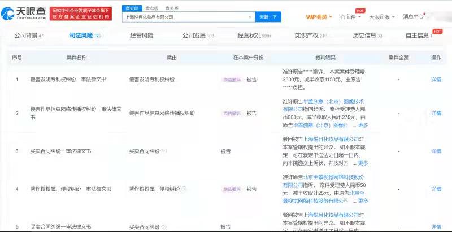Expand 更多 in row 3 verdict text
This screenshot has height=232, width=452.
point(363,163)
